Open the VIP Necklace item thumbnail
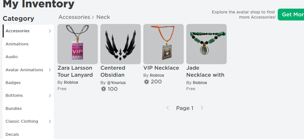Image resolution: width=304 pixels, height=139 pixels. coord(164,44)
